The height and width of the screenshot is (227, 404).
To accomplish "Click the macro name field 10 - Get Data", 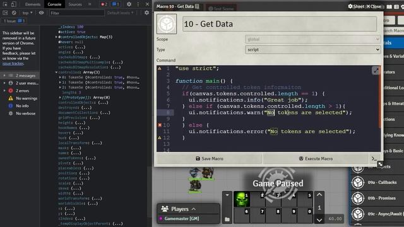I will (279, 24).
